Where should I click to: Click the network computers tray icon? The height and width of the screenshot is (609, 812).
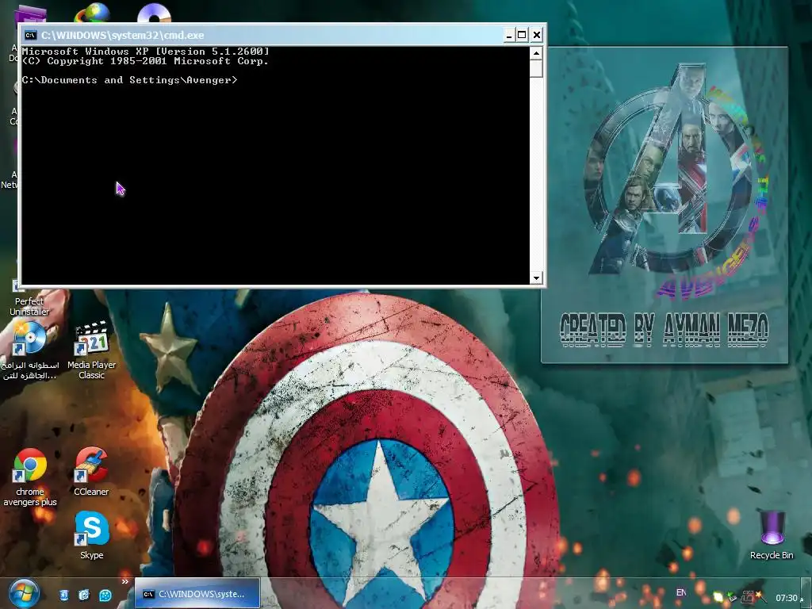click(x=747, y=596)
